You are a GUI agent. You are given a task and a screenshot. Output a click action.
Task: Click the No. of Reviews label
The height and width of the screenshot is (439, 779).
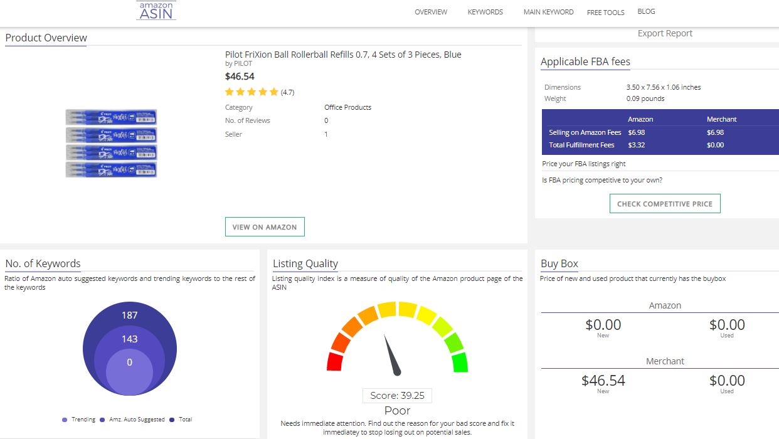coord(248,120)
